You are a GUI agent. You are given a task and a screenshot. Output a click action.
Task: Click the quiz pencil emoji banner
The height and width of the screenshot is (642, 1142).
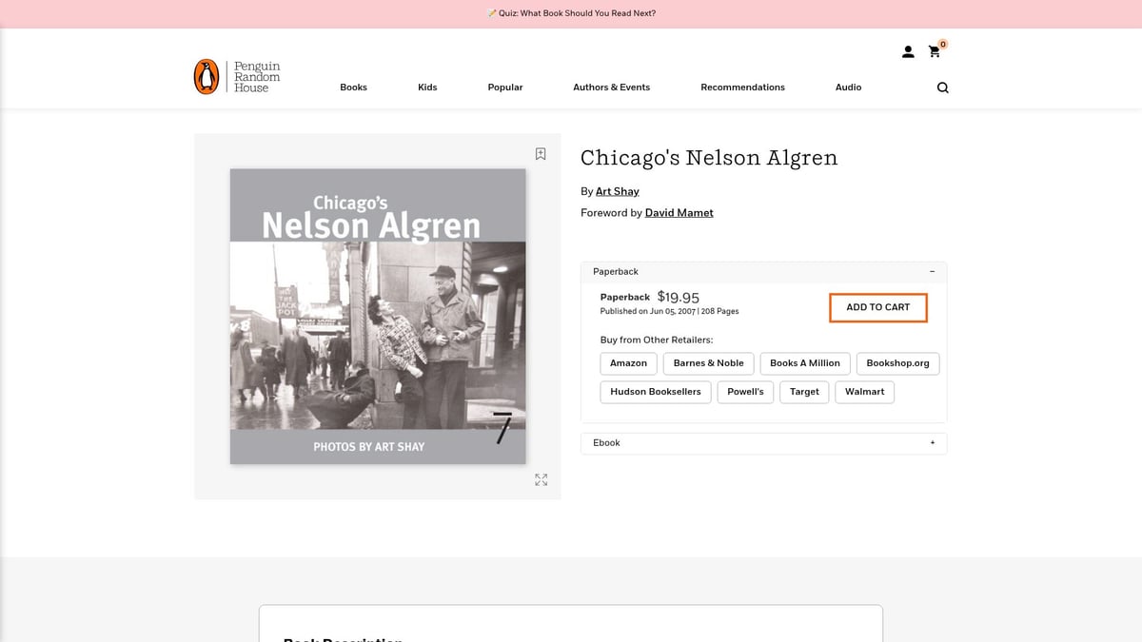coord(491,13)
